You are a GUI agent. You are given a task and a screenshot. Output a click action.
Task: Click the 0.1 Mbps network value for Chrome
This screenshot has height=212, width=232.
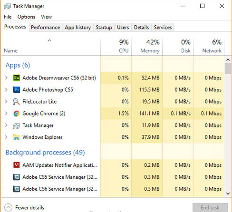[x=211, y=114]
